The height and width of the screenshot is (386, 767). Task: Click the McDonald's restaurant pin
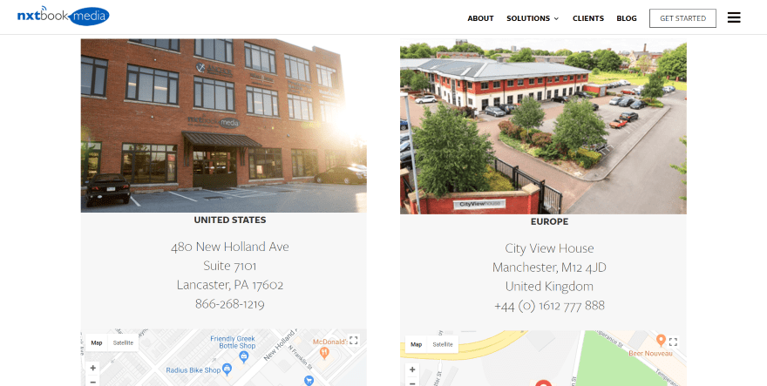coord(324,352)
